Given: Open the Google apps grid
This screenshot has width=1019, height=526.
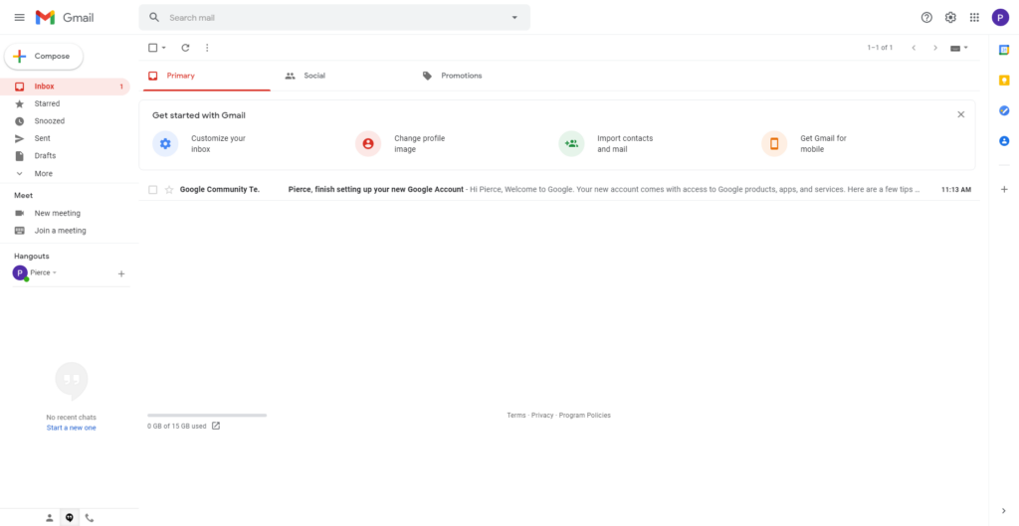Looking at the screenshot, I should coord(974,18).
